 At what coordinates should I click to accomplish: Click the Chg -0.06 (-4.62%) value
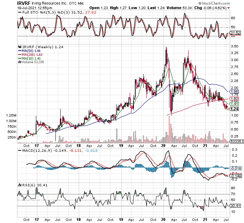point(210,8)
